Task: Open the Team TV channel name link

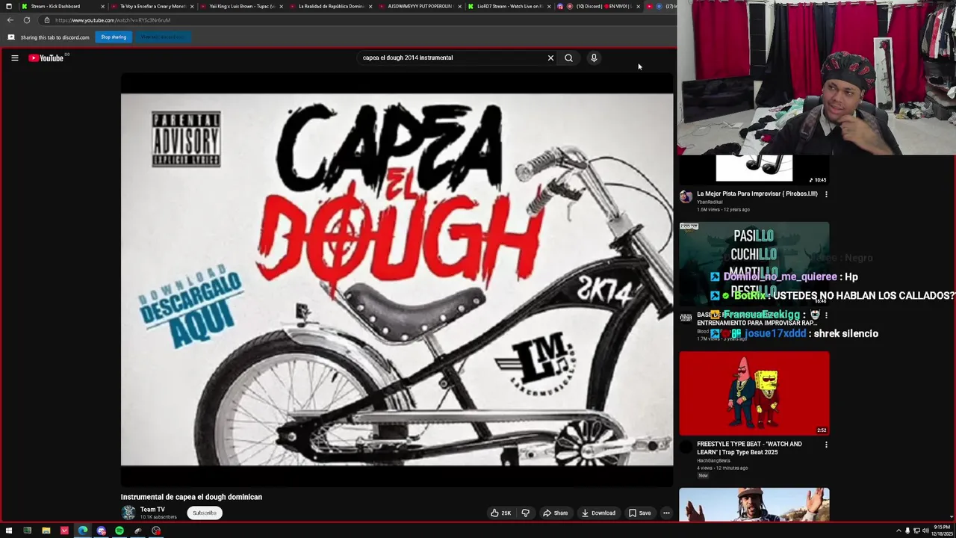Action: 152,510
